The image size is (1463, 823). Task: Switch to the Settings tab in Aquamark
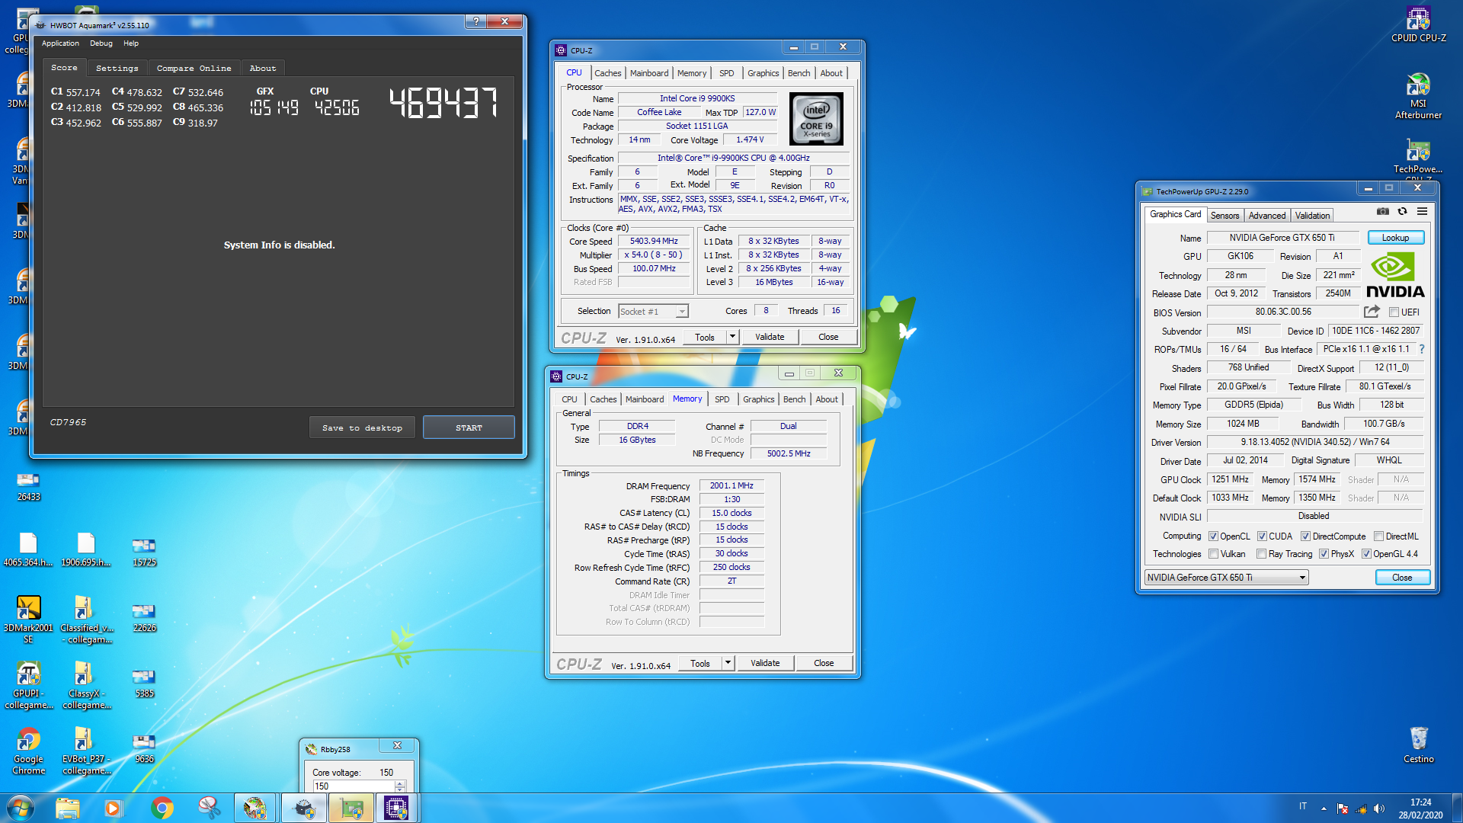pyautogui.click(x=117, y=68)
